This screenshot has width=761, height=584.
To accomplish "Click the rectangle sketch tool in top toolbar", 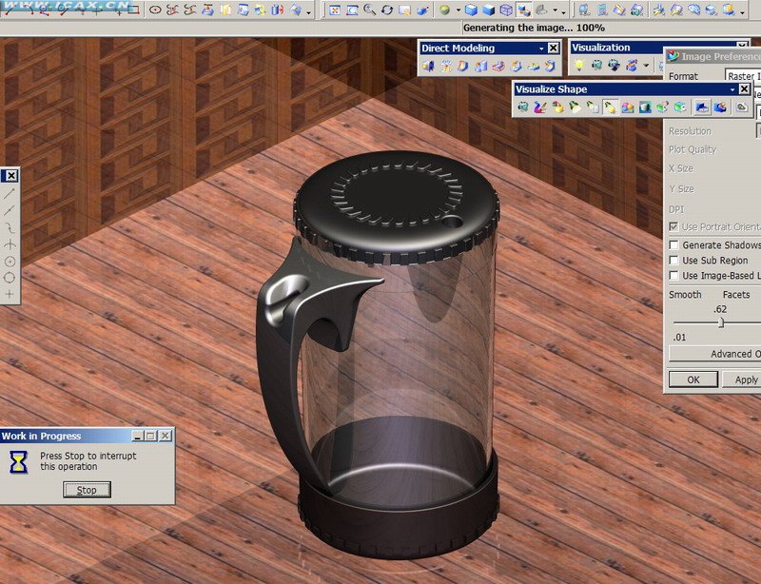I will [x=134, y=10].
